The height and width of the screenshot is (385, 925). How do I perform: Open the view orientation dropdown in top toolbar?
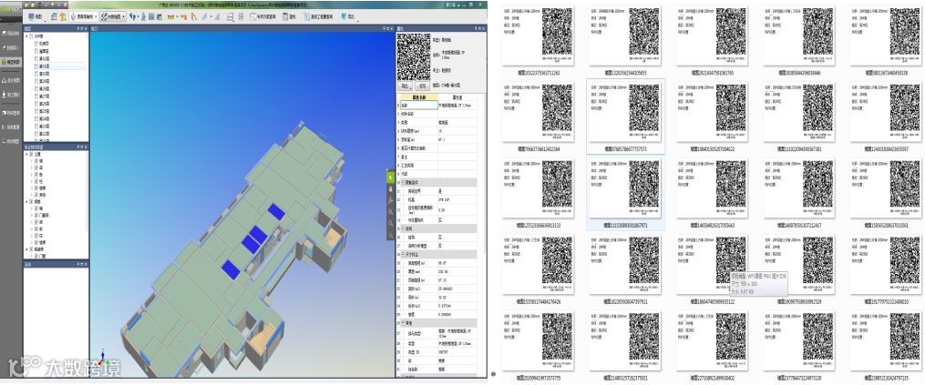[83, 17]
